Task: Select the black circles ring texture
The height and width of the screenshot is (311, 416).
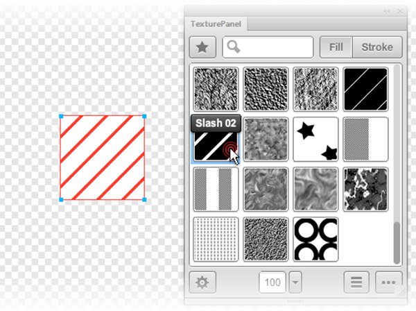Action: click(315, 239)
